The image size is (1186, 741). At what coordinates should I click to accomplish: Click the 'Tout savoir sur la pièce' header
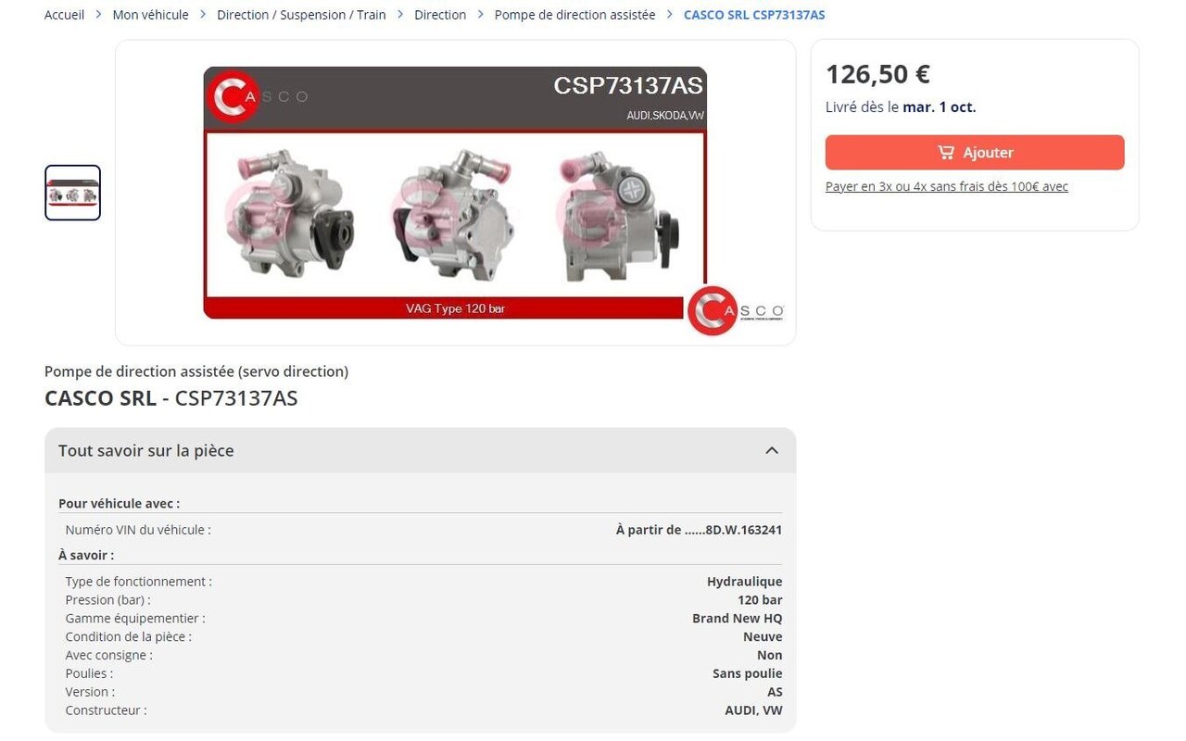tap(420, 450)
